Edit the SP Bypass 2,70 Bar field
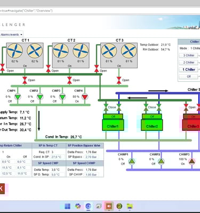Screen dimensions: 200x213 (92, 157)
